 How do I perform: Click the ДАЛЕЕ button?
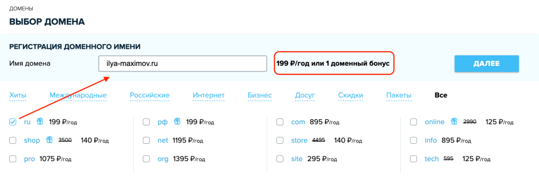coord(487,64)
